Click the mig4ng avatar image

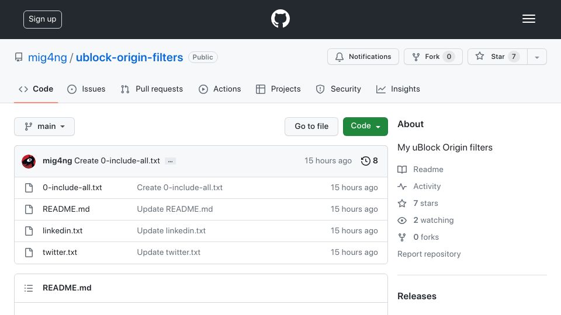[29, 162]
